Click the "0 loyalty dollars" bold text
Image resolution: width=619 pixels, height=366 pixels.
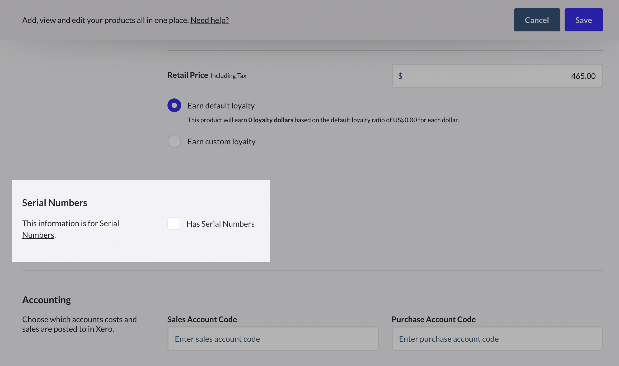click(x=271, y=120)
